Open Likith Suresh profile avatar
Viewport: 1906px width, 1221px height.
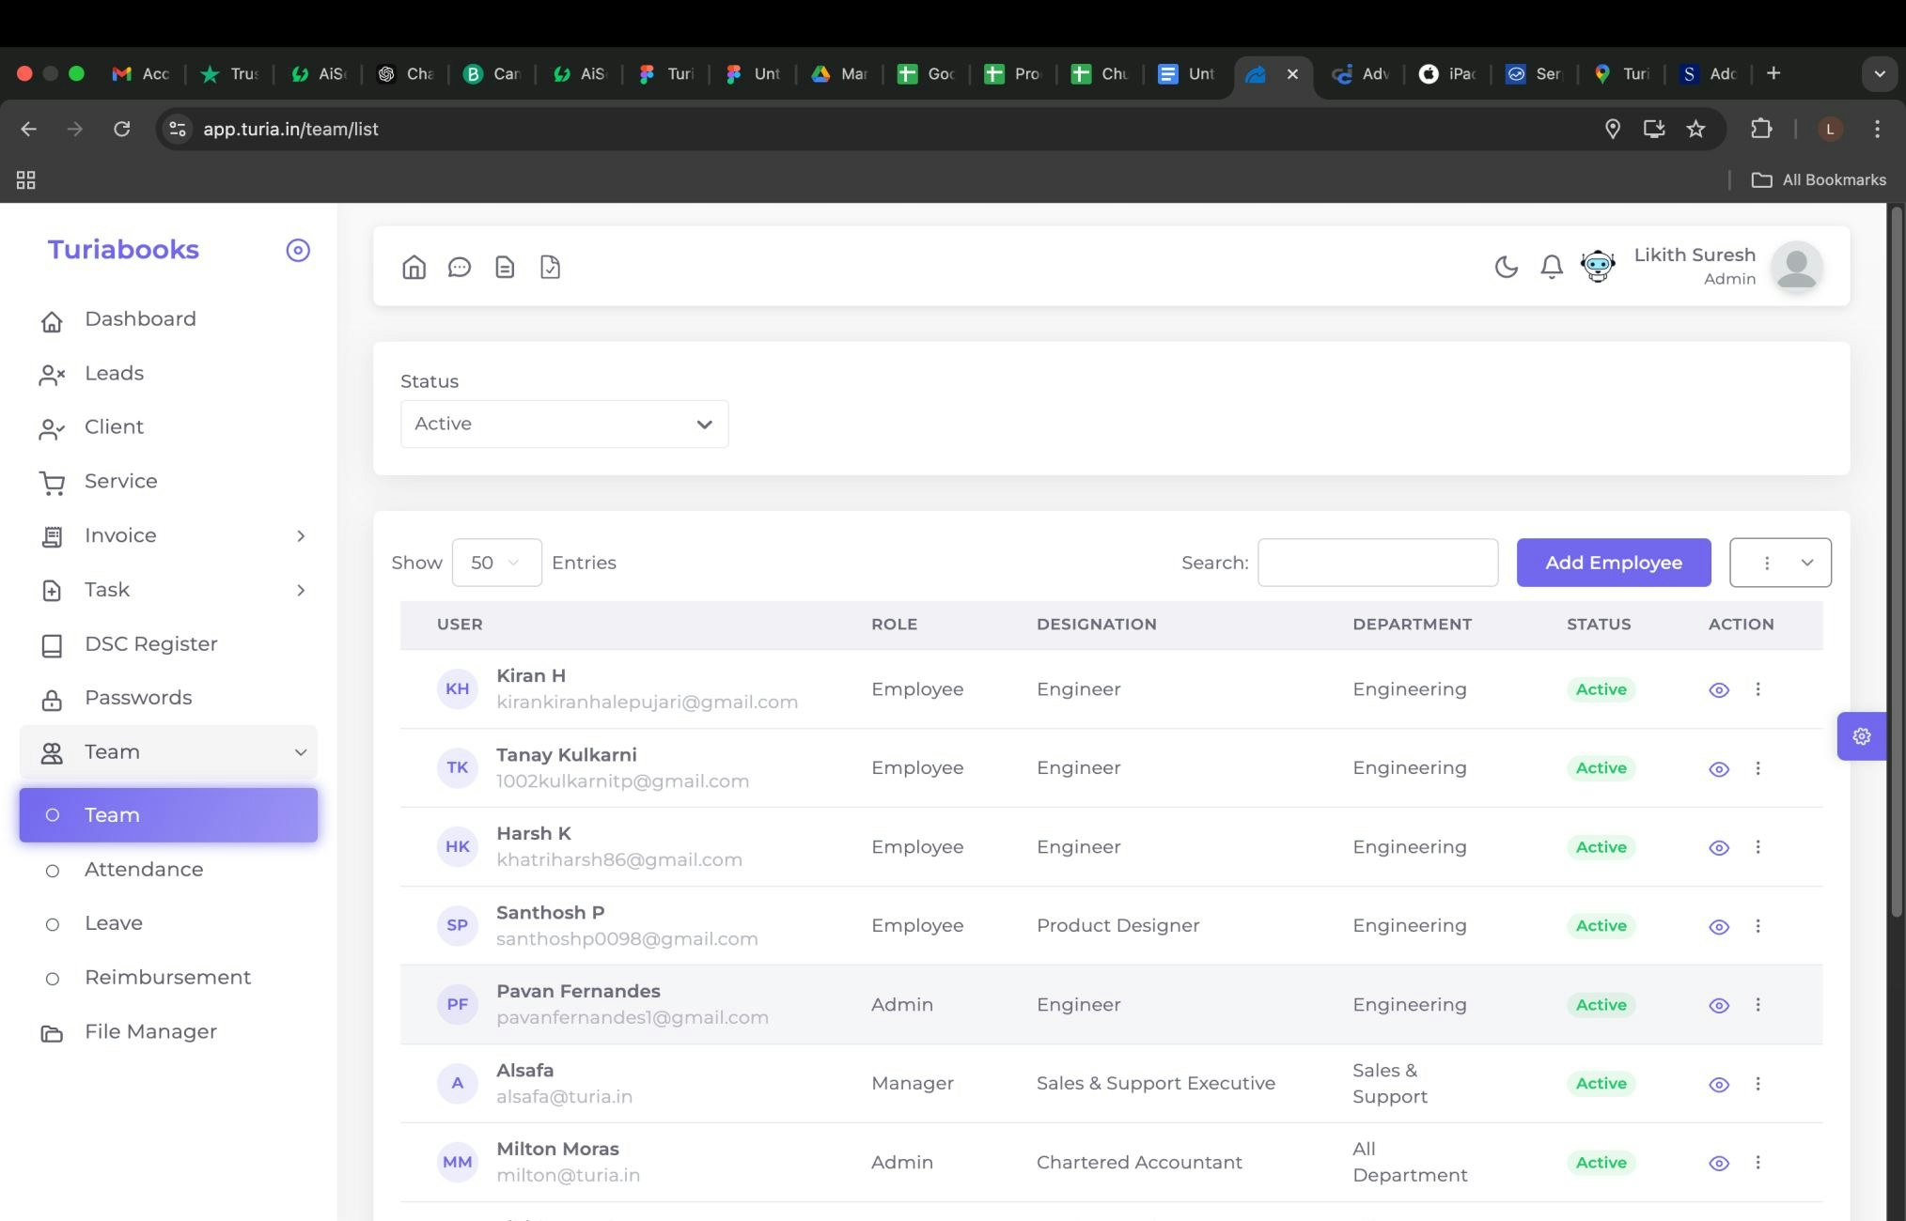coord(1796,267)
